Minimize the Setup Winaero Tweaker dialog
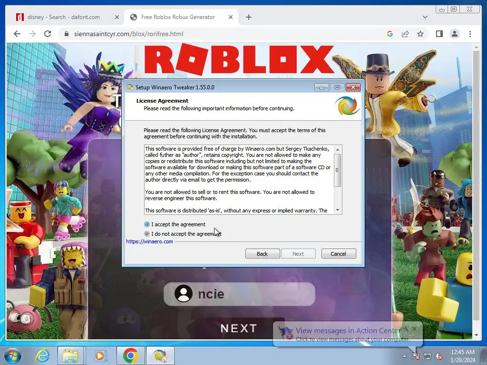The image size is (487, 365). coord(321,87)
